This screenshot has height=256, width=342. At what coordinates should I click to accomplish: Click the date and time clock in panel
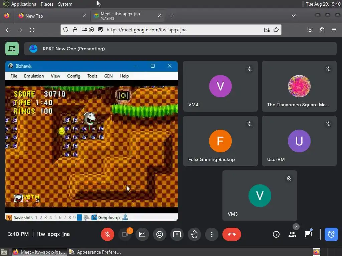323,4
